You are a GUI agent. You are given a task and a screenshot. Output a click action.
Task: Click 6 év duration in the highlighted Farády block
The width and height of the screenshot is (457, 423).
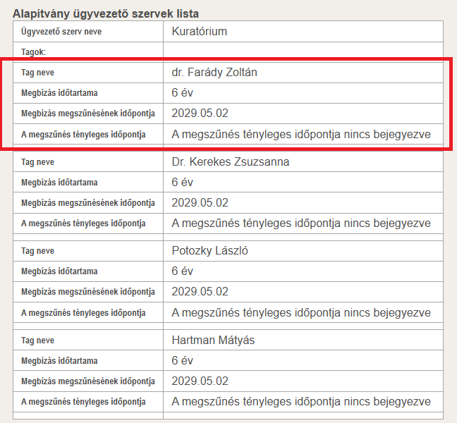[182, 93]
